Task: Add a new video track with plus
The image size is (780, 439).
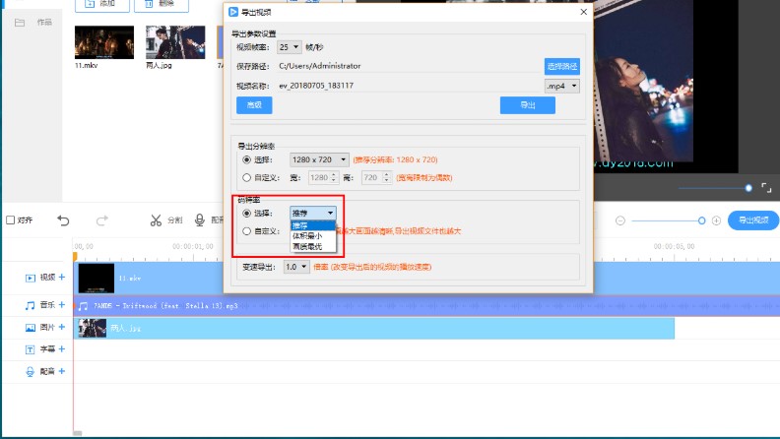Action: pos(62,279)
